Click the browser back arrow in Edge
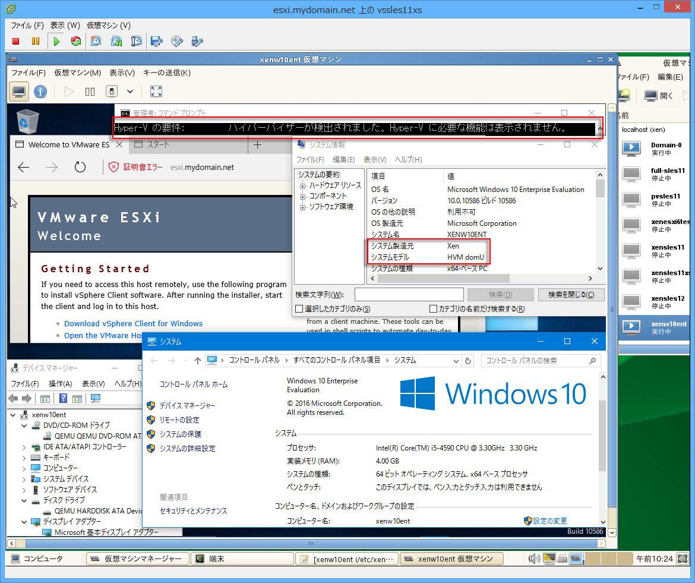Screen dimensions: 695x583 [24, 167]
